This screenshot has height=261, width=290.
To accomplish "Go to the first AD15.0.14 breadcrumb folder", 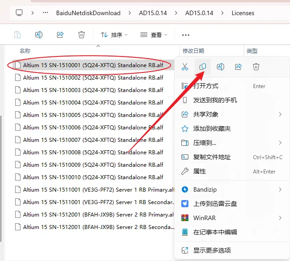I will pyautogui.click(x=153, y=13).
